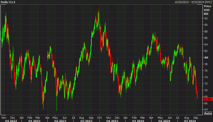Click the Q3 2023 quarter label
This screenshot has height=122, width=213.
(x=86, y=121)
